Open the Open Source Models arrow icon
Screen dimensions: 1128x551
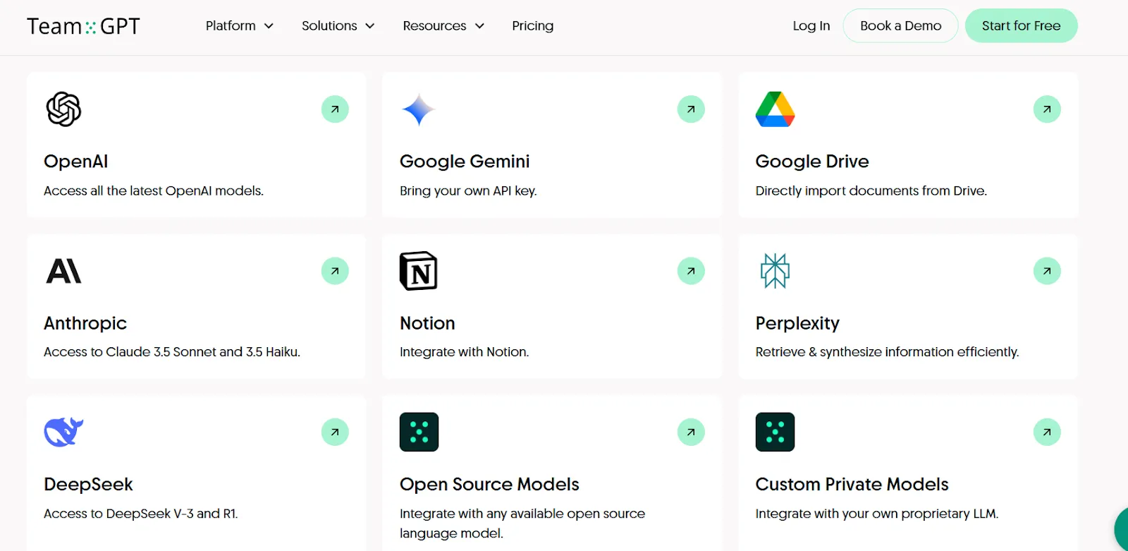click(x=691, y=432)
